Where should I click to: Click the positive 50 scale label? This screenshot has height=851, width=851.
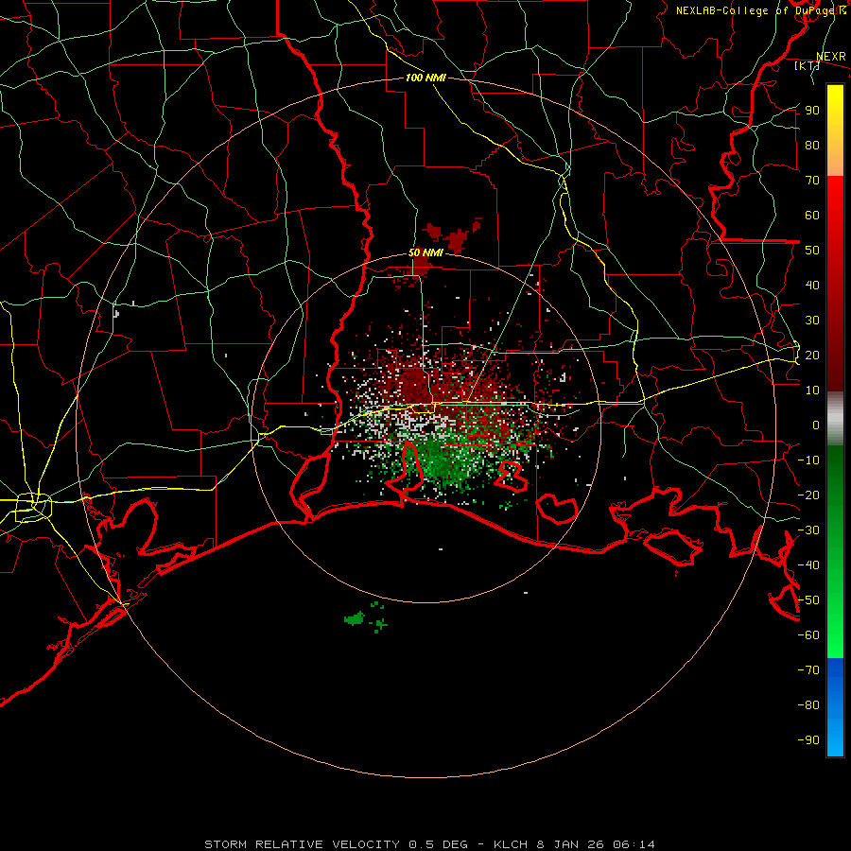[812, 251]
